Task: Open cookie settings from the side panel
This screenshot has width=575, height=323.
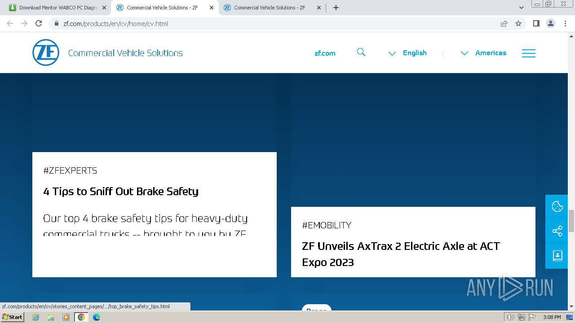Action: (557, 206)
